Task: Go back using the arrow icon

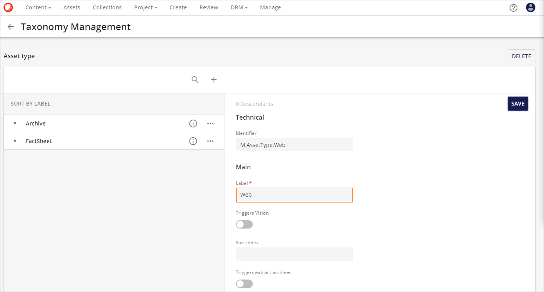Action: coord(11,27)
